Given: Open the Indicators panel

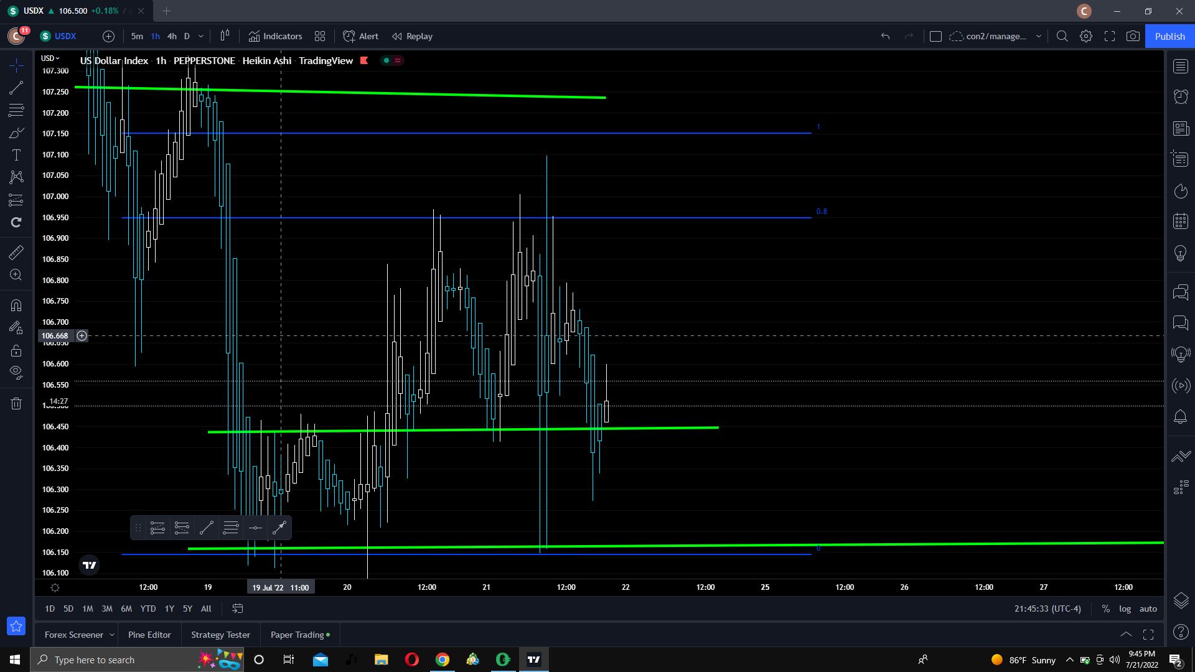Looking at the screenshot, I should pyautogui.click(x=275, y=36).
